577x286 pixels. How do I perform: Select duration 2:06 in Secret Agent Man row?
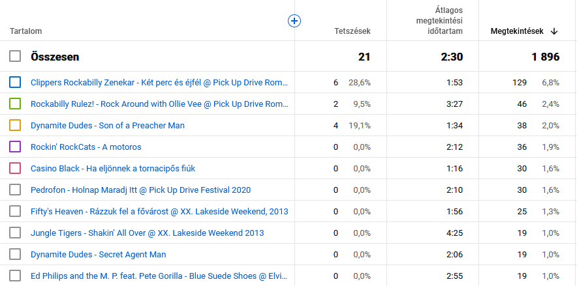tap(454, 255)
